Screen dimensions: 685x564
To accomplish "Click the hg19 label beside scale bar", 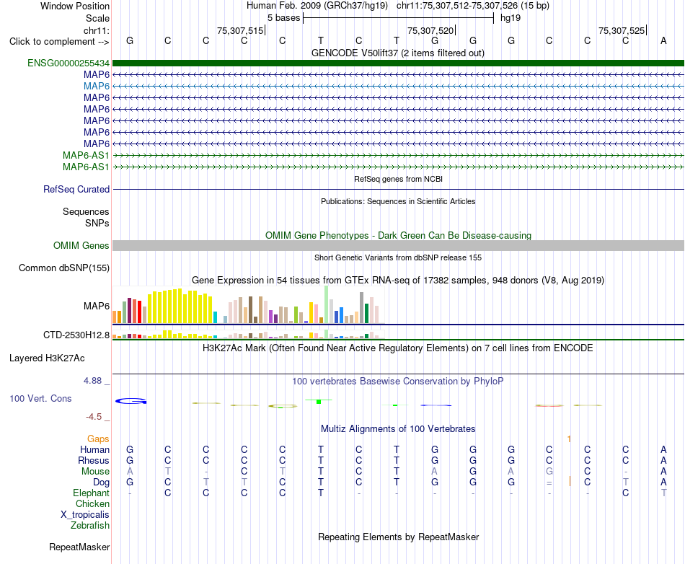I will coord(511,18).
